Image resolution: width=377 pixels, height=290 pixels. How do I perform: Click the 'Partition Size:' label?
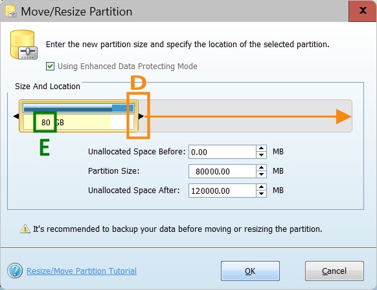tap(114, 171)
